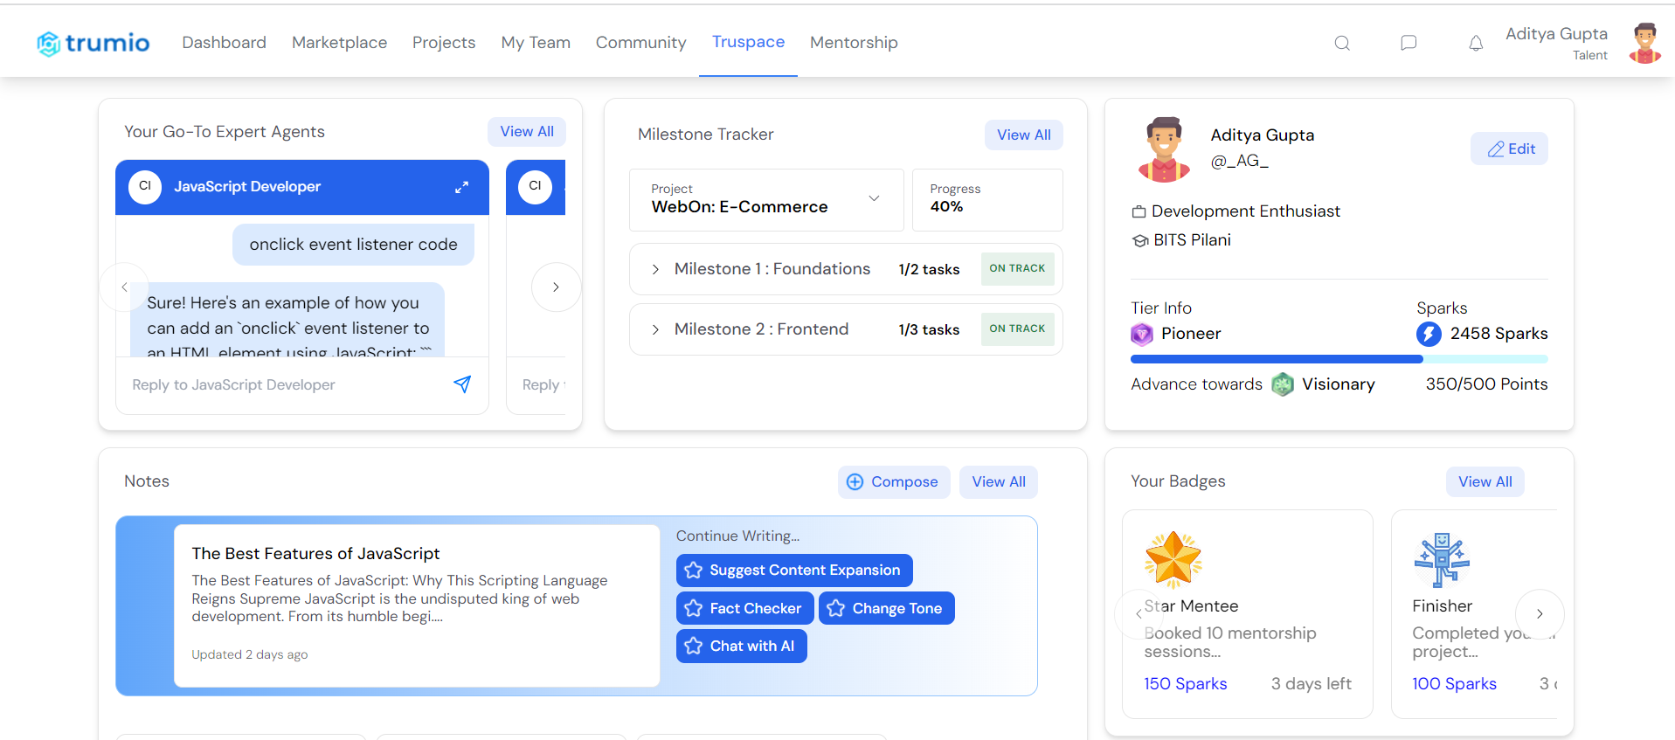
Task: Send reply to JavaScript Developer
Action: coord(462,384)
